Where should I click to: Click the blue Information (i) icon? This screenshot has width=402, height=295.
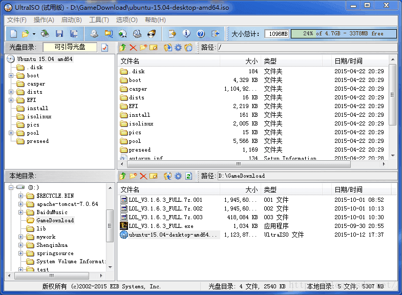click(x=186, y=34)
